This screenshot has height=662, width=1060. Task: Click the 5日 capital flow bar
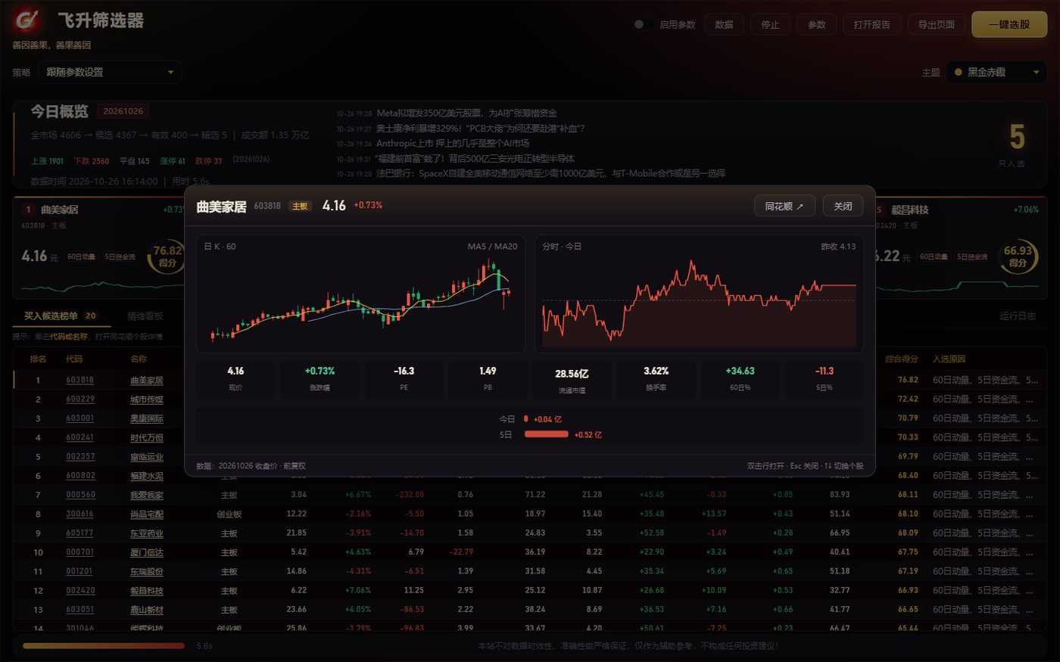coord(546,434)
